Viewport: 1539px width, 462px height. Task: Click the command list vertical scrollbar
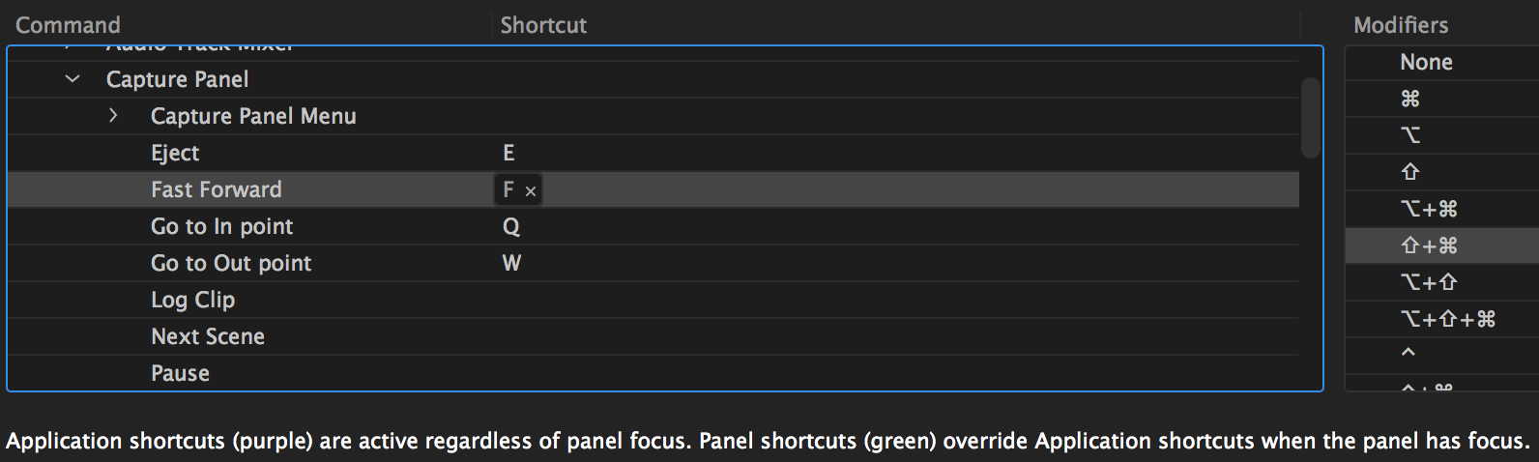click(1310, 118)
